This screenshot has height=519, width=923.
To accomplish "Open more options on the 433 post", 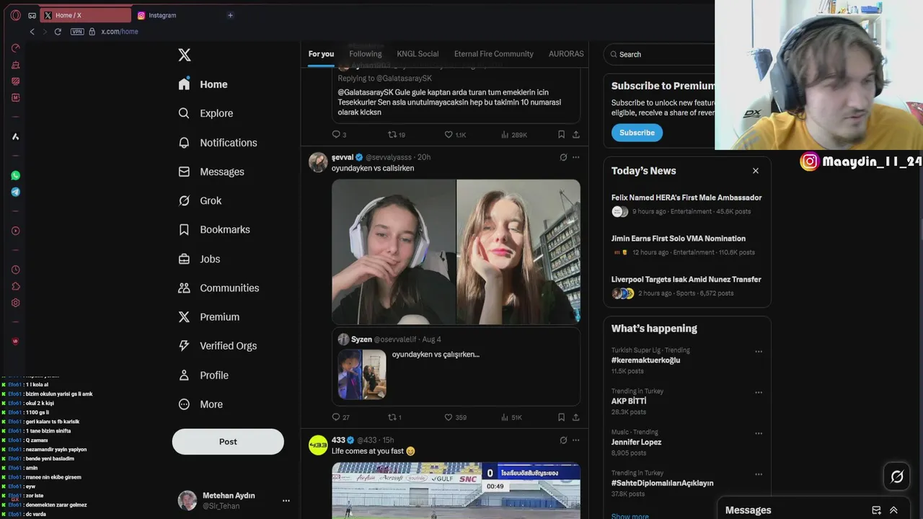I will coord(575,440).
